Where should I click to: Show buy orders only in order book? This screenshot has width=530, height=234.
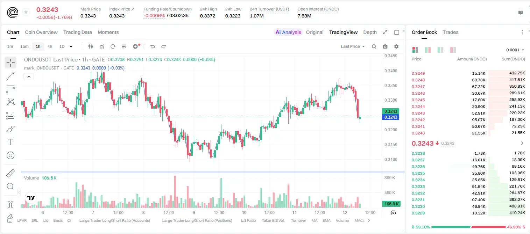tap(440, 50)
